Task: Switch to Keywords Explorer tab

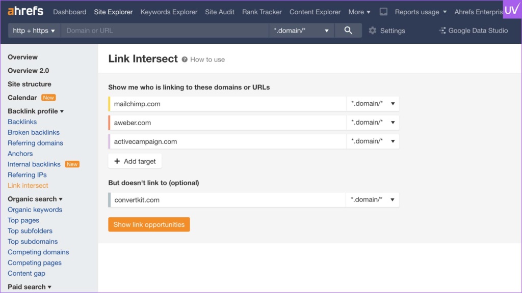Action: pos(169,12)
